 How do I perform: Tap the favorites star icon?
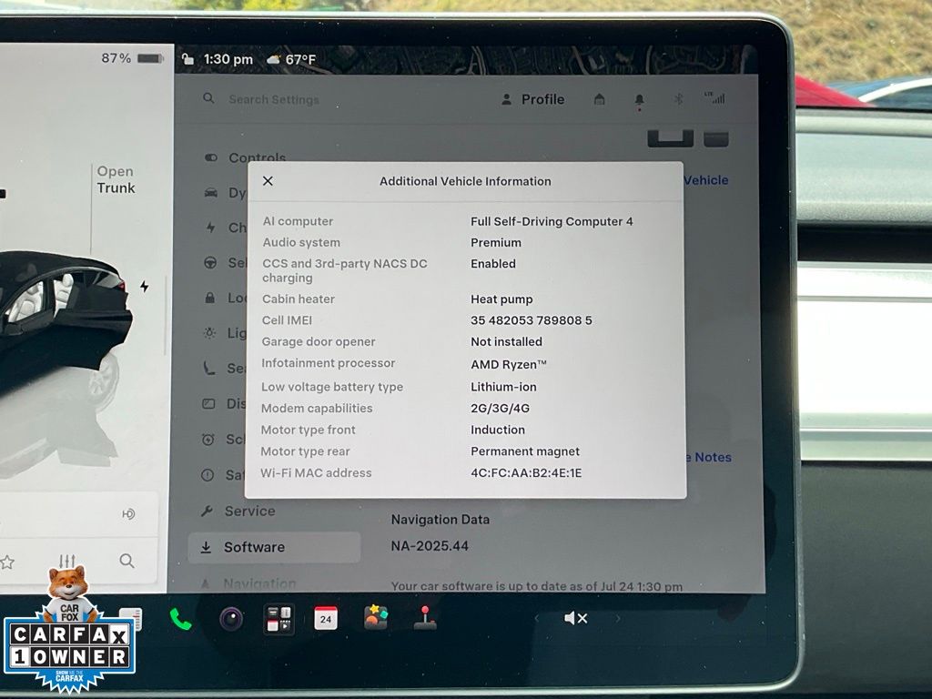[x=6, y=562]
